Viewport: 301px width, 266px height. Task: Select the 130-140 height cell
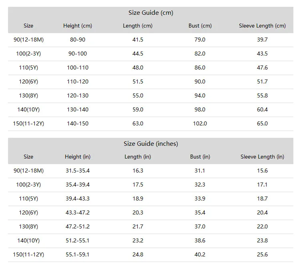[78, 109]
